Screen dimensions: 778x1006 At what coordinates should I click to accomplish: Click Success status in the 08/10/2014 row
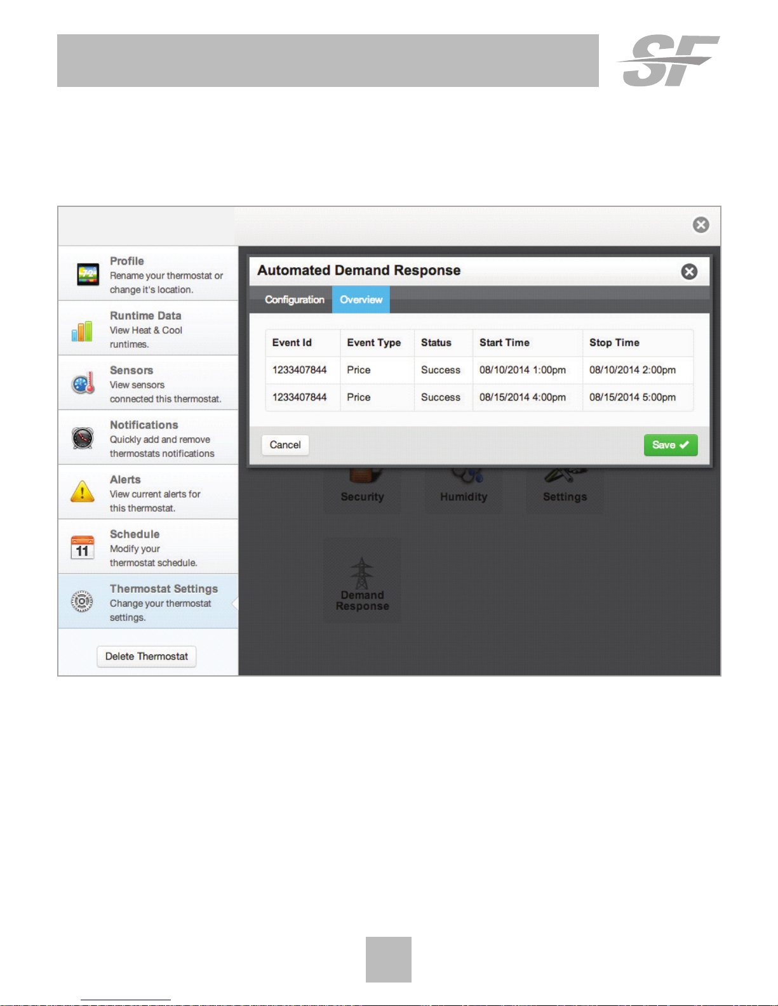click(441, 370)
